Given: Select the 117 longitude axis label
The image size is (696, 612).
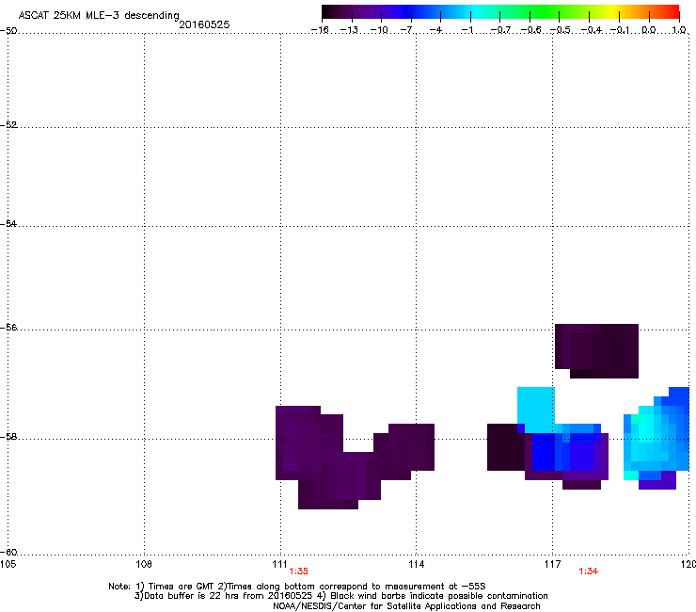Looking at the screenshot, I should click(x=553, y=564).
